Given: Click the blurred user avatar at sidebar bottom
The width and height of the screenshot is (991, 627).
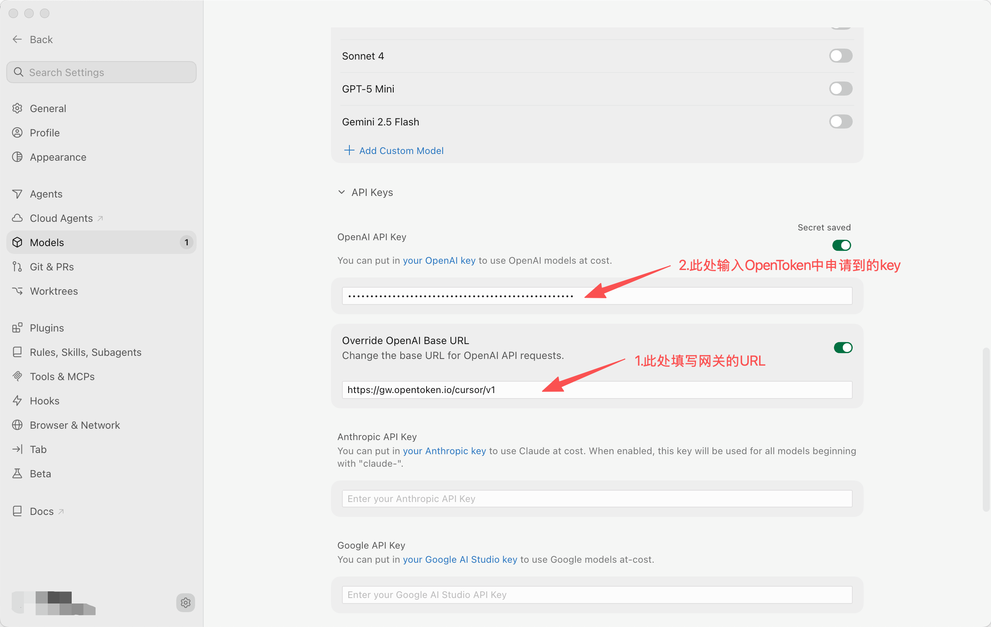Looking at the screenshot, I should 54,603.
